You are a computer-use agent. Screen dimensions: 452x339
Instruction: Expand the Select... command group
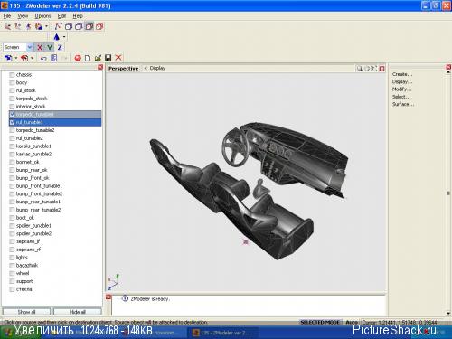point(401,97)
